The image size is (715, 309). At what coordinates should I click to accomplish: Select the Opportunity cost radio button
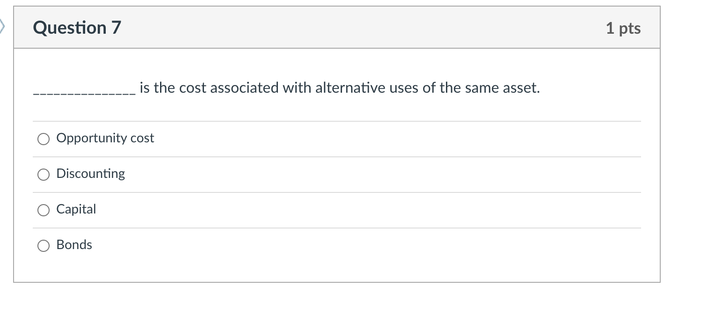click(x=44, y=139)
